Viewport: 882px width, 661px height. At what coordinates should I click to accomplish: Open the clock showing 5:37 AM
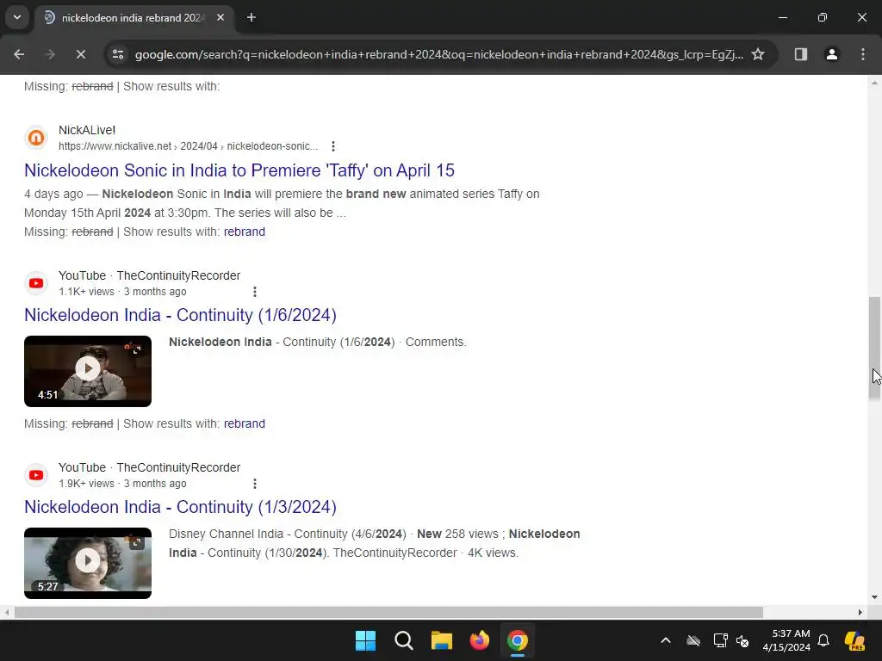point(786,640)
